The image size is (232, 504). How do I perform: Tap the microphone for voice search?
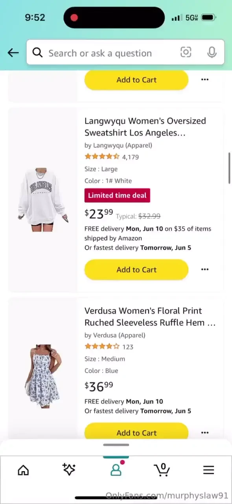pos(212,52)
